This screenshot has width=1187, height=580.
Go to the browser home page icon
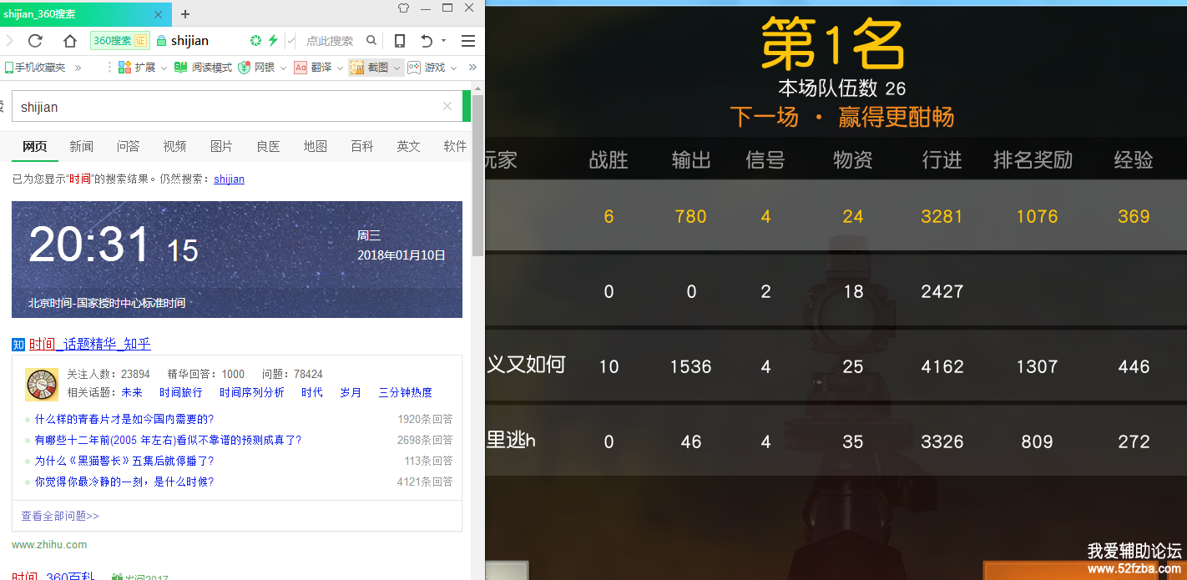(x=70, y=40)
